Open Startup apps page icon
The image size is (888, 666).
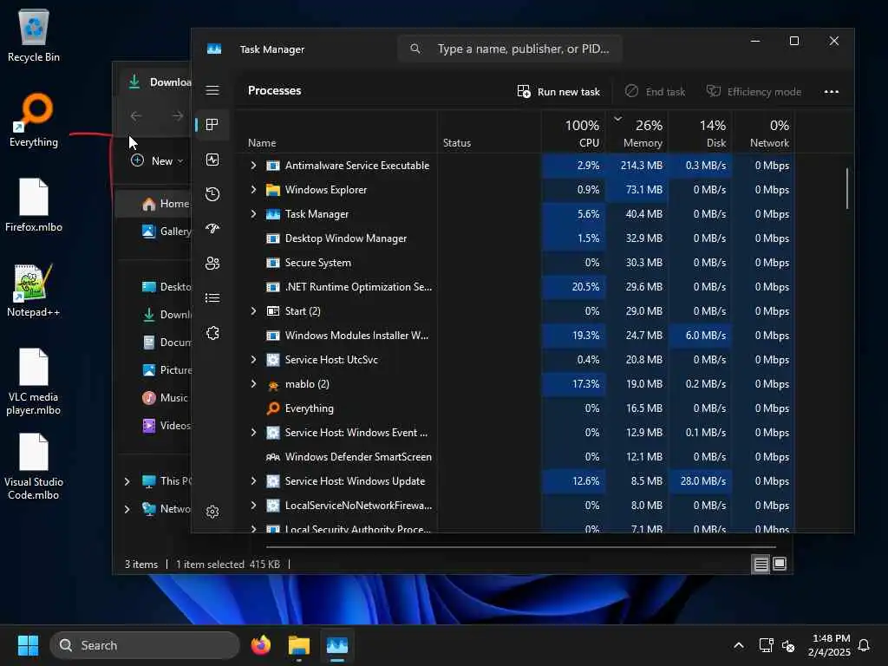click(212, 229)
